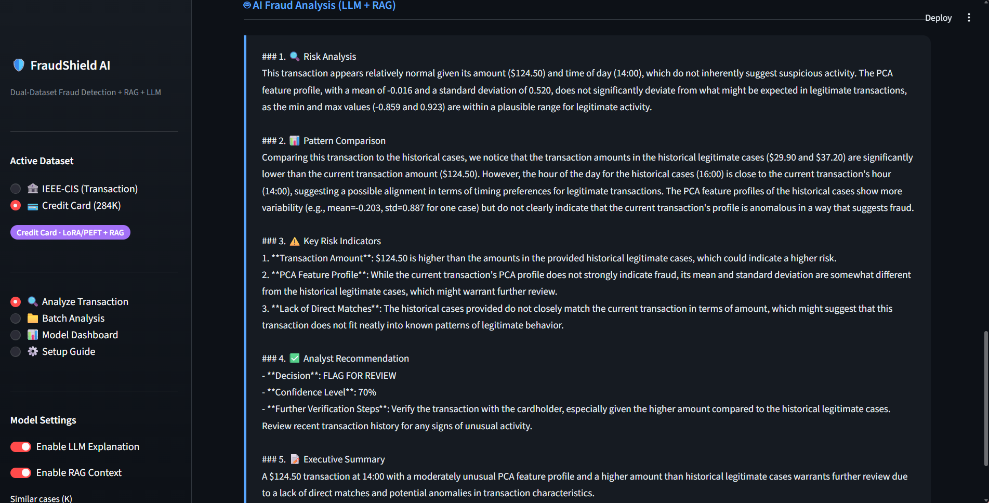This screenshot has width=989, height=503.
Task: Click the Deploy button
Action: coord(938,17)
